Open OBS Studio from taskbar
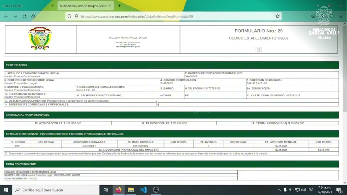This screenshot has height=195, width=347. pyautogui.click(x=156, y=190)
